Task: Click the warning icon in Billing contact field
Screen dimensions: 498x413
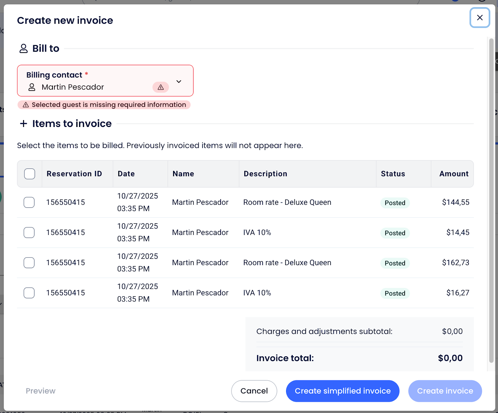Action: coord(161,87)
